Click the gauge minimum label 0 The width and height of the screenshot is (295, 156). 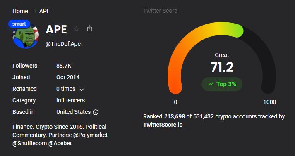click(x=175, y=102)
